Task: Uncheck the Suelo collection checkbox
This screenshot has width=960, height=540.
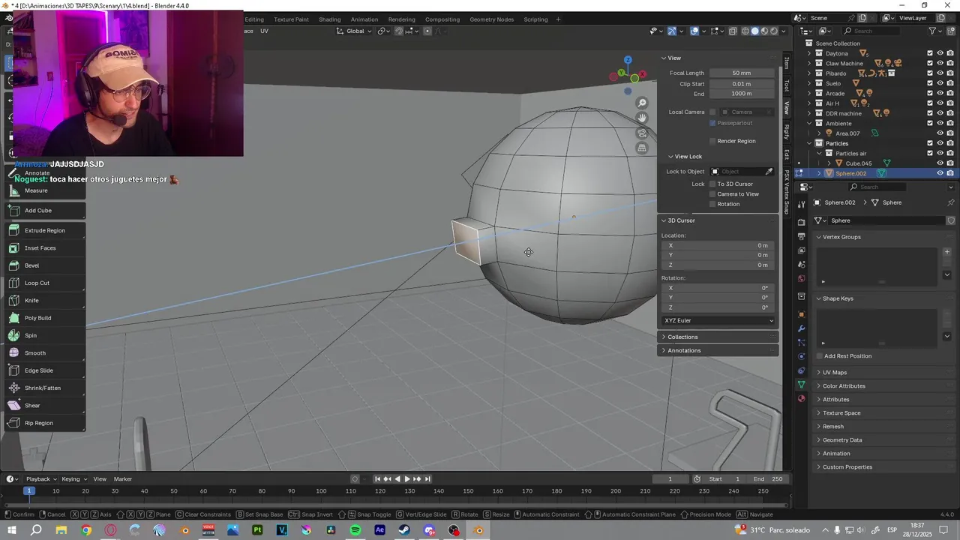Action: point(930,83)
